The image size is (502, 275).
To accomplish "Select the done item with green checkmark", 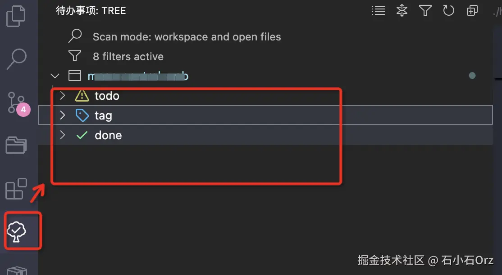I will [108, 135].
